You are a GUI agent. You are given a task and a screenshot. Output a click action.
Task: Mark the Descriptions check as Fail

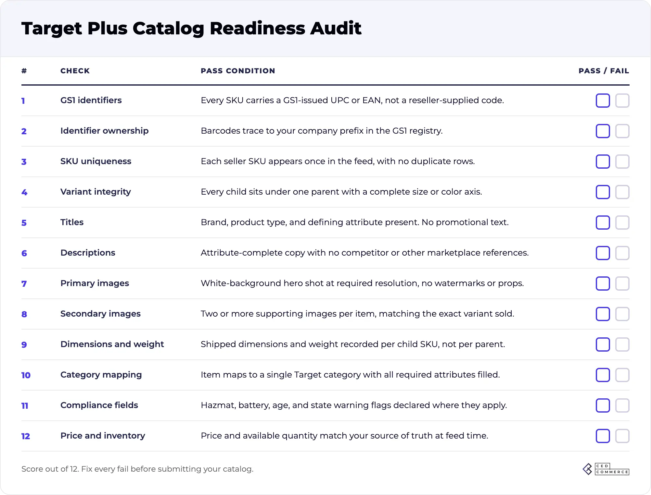coord(622,253)
